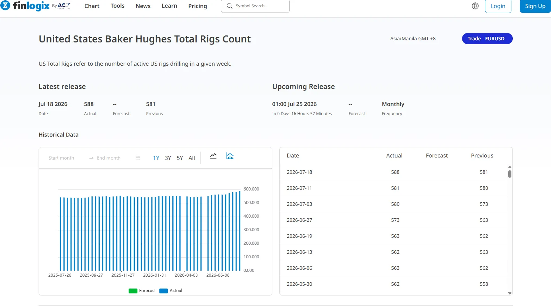Click the search magnifier icon
Image resolution: width=551 pixels, height=308 pixels.
click(x=230, y=6)
